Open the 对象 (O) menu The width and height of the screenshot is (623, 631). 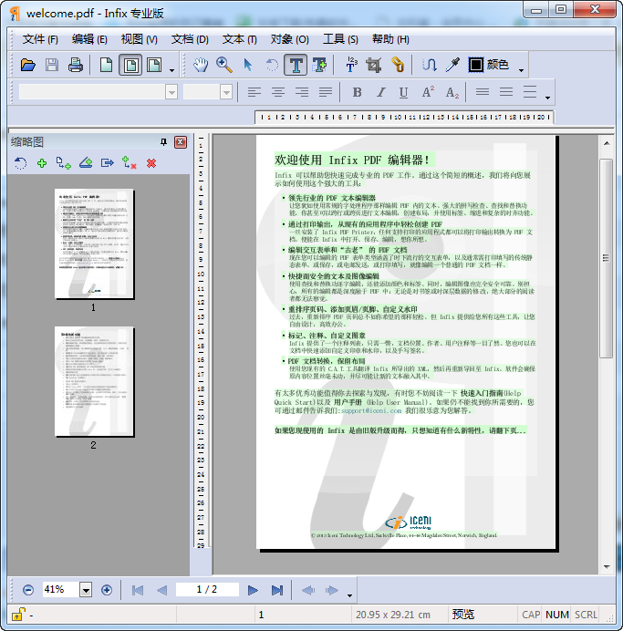click(289, 39)
